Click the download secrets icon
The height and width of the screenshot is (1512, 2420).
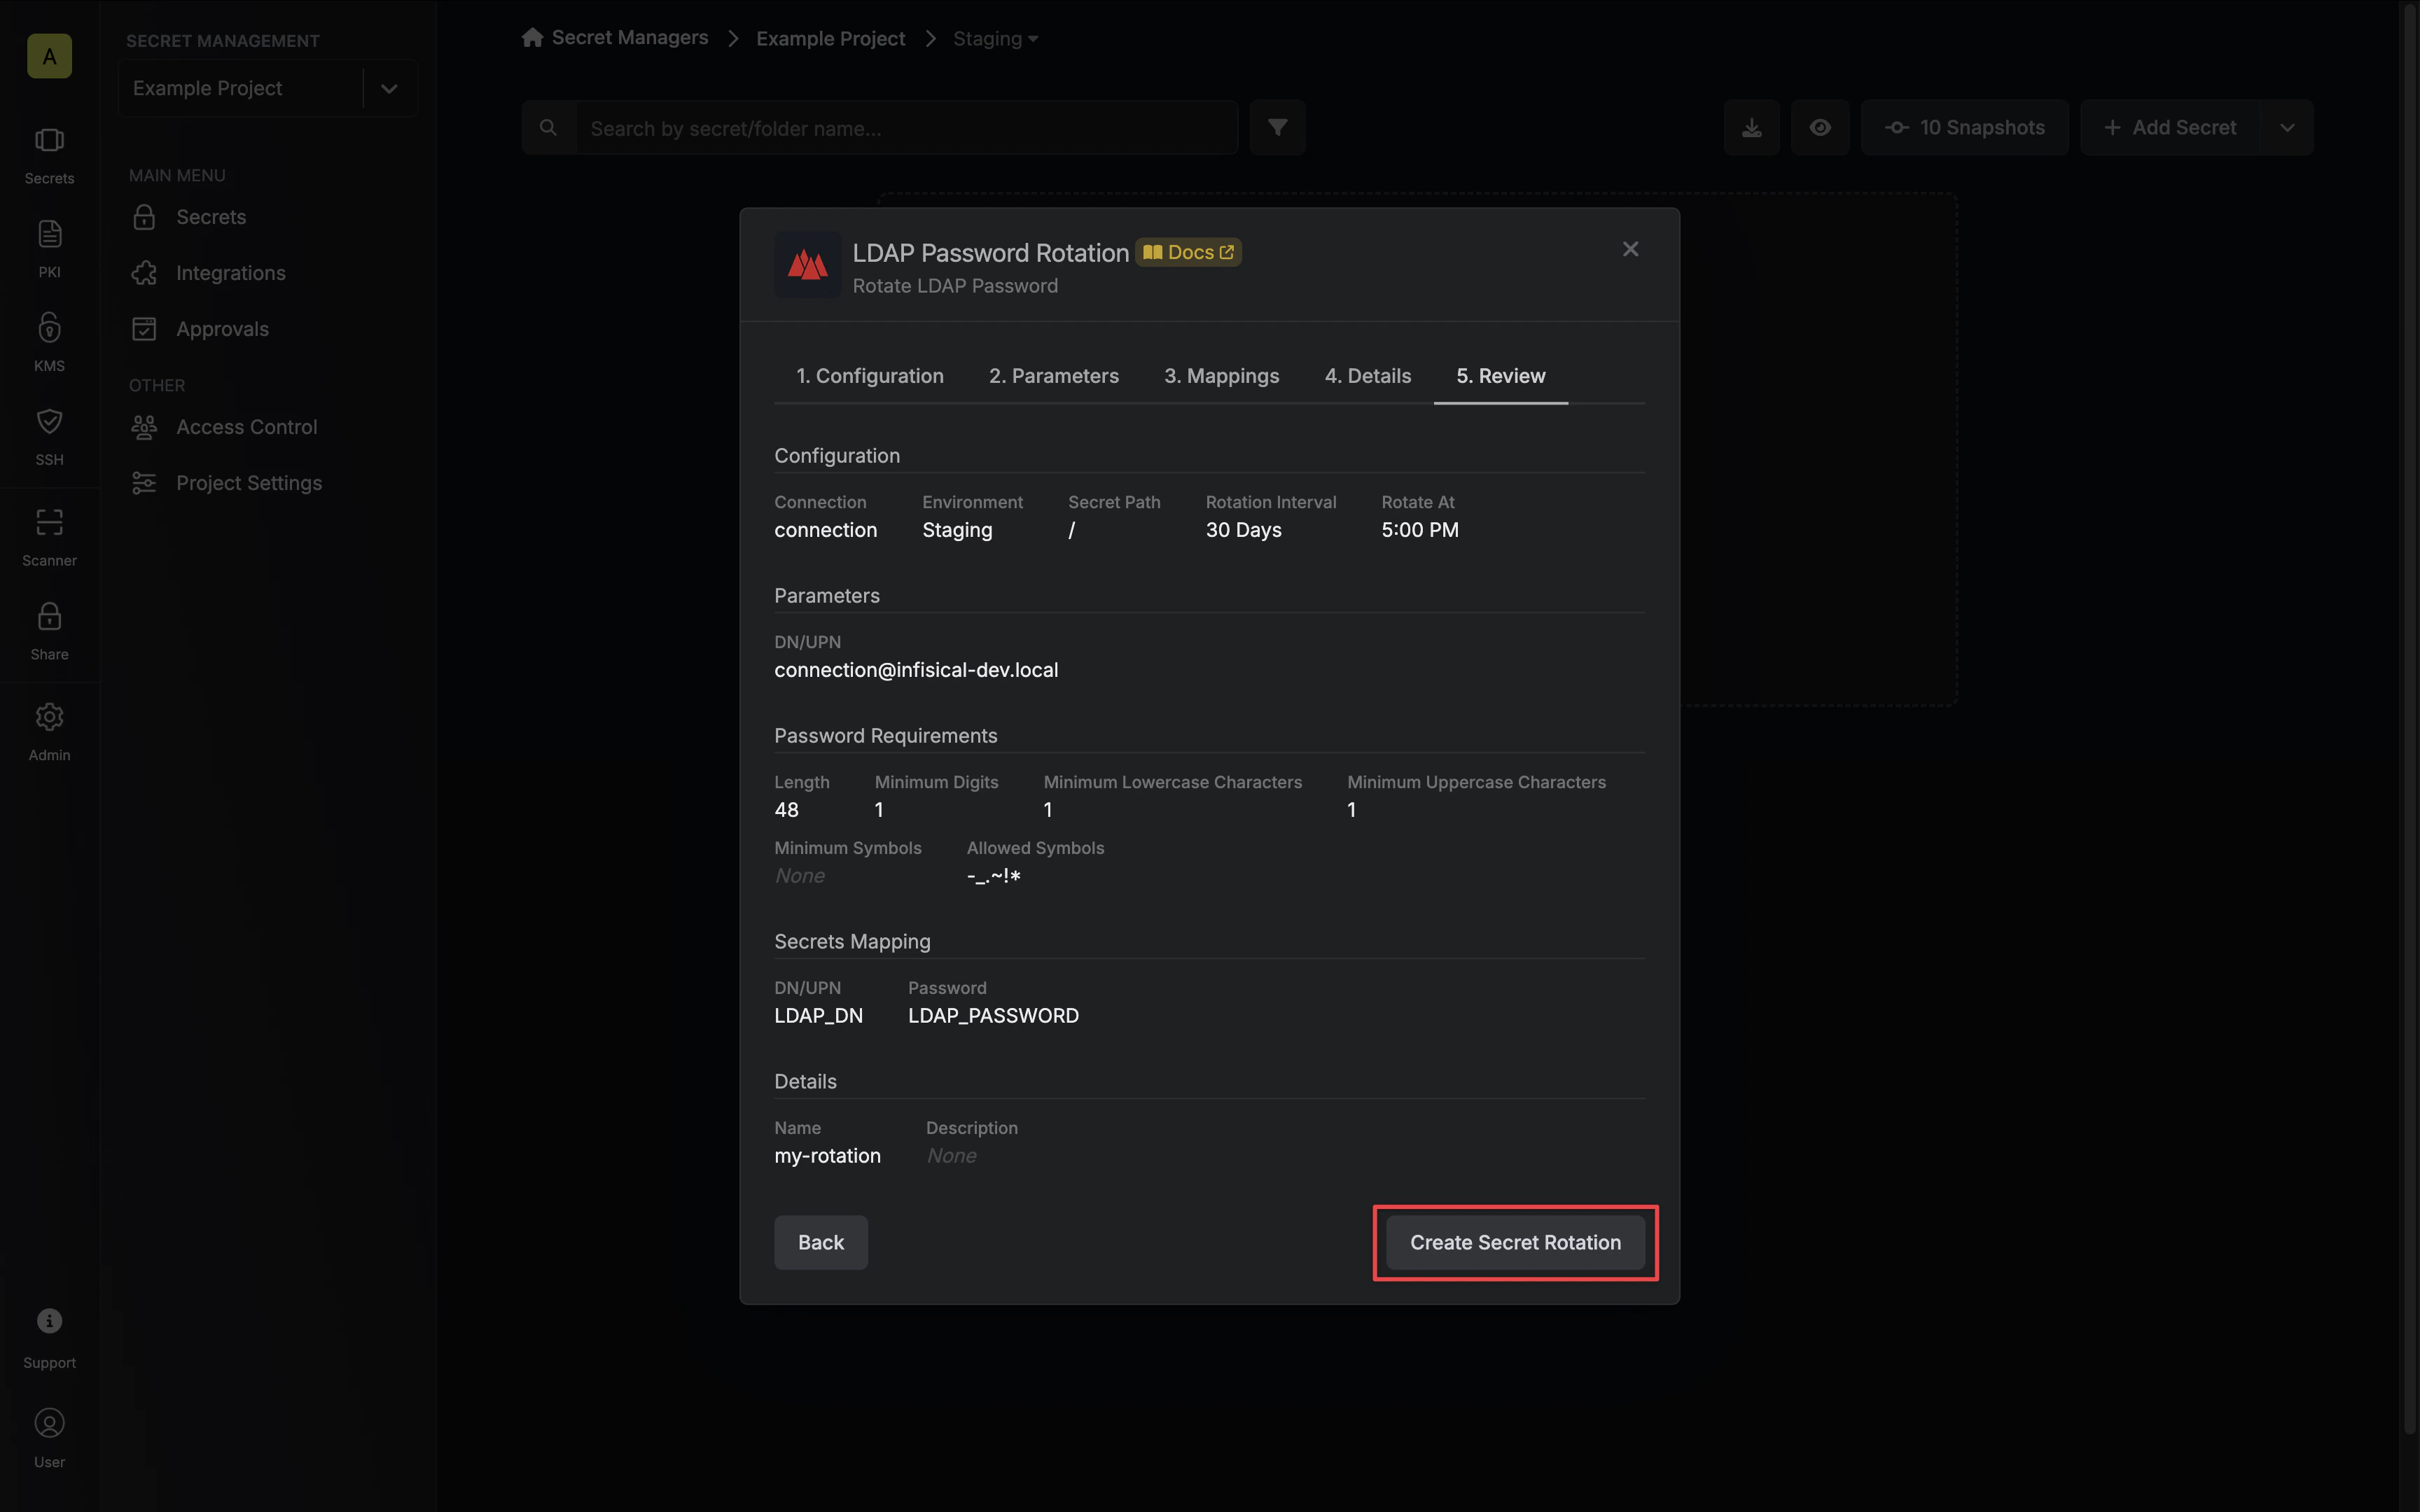1752,127
